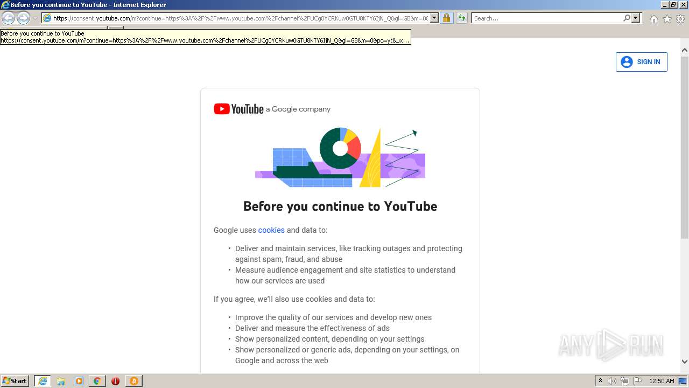Viewport: 689px width, 388px height.
Task: Click the page scrollbar up arrow
Action: tap(684, 50)
